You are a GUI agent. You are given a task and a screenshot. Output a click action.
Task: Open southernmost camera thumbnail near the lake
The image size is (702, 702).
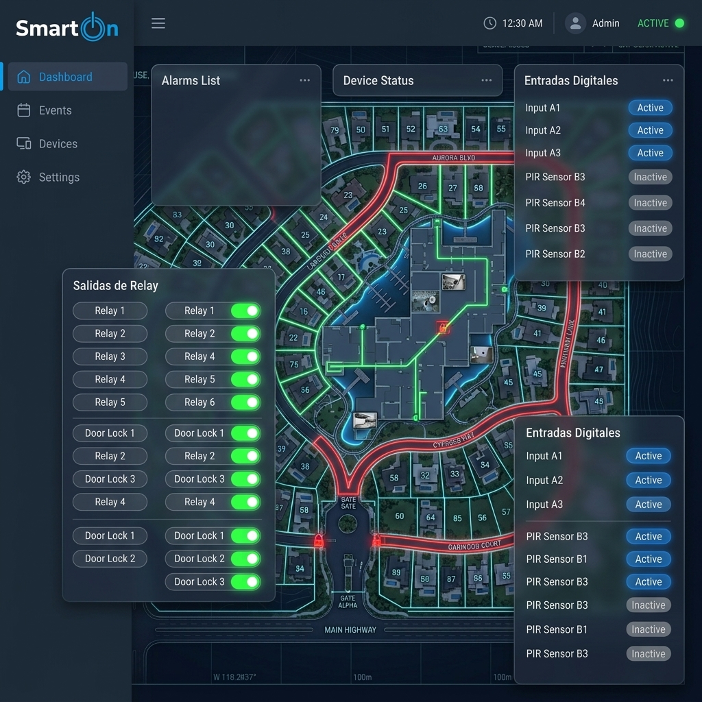coord(365,420)
